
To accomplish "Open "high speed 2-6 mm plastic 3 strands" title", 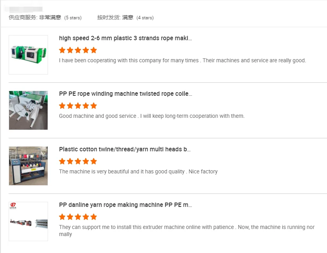I will (126, 38).
